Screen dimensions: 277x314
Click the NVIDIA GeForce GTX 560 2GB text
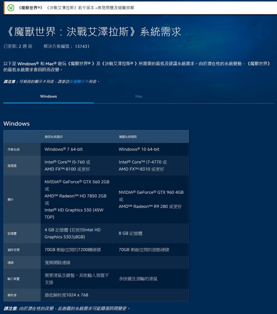pyautogui.click(x=77, y=182)
